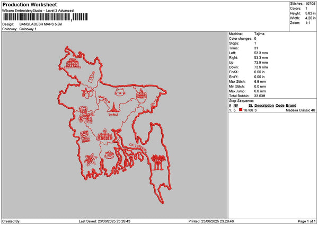Click the Height value 5.82 in
The width and height of the screenshot is (318, 225).
[x=310, y=13]
